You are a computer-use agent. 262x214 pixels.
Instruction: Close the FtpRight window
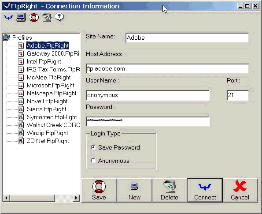pyautogui.click(x=255, y=6)
